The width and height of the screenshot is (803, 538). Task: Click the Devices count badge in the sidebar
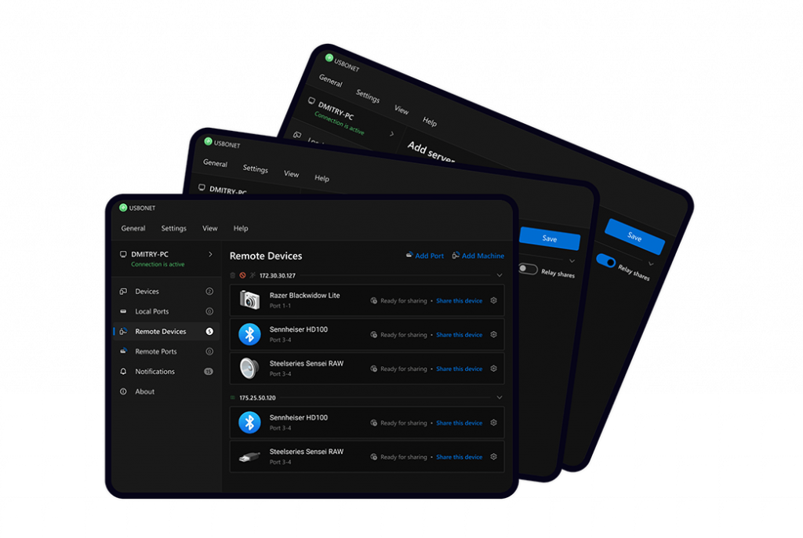[209, 292]
